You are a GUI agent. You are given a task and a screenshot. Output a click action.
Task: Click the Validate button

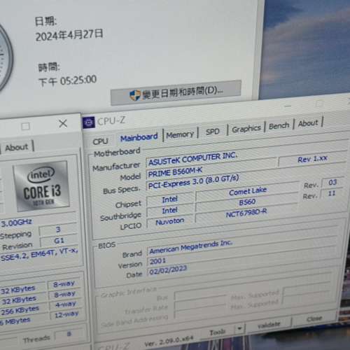coord(269,325)
